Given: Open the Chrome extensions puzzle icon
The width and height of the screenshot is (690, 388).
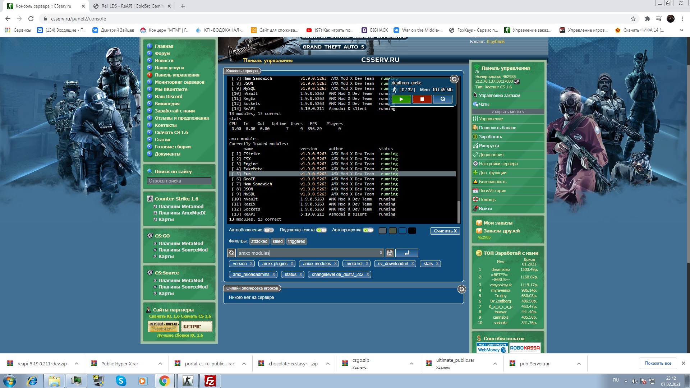Looking at the screenshot, I should 648,19.
